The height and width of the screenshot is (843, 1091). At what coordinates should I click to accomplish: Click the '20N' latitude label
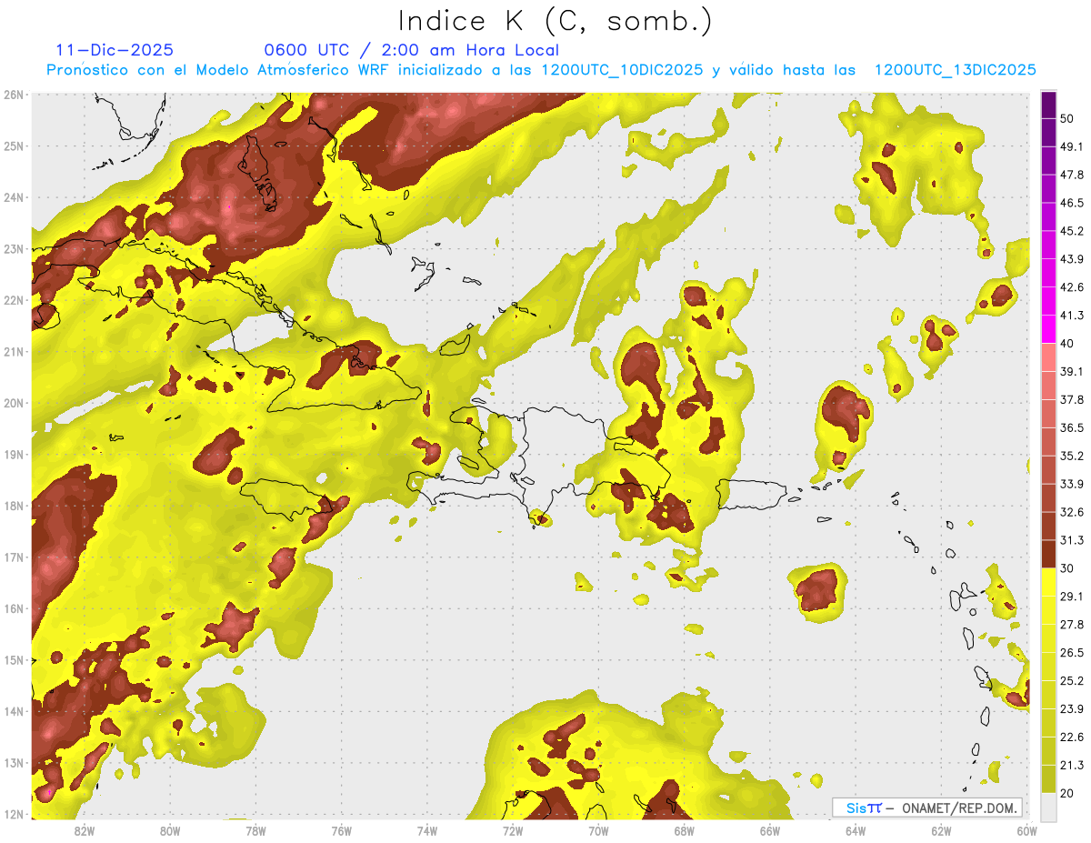14,403
